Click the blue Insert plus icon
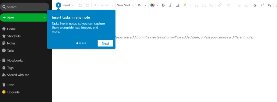This screenshot has width=277, height=102. (58, 5)
